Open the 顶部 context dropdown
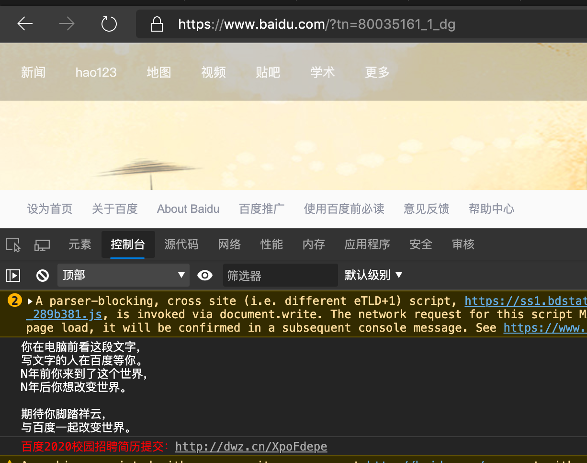587x463 pixels. click(x=124, y=275)
